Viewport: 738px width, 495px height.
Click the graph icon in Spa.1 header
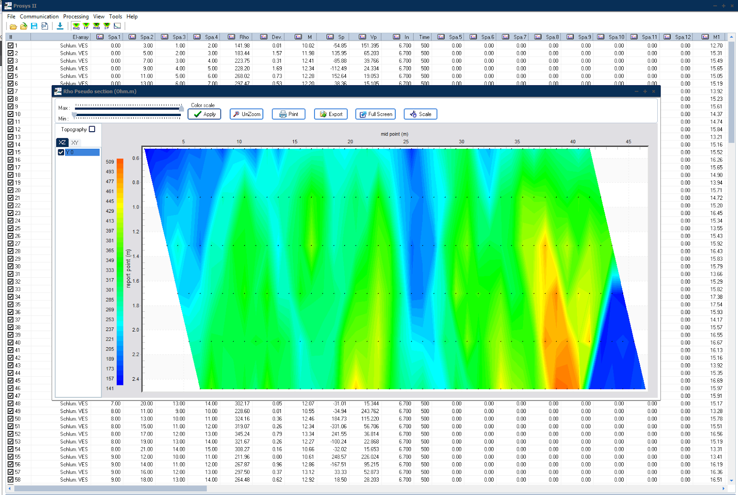tap(100, 37)
